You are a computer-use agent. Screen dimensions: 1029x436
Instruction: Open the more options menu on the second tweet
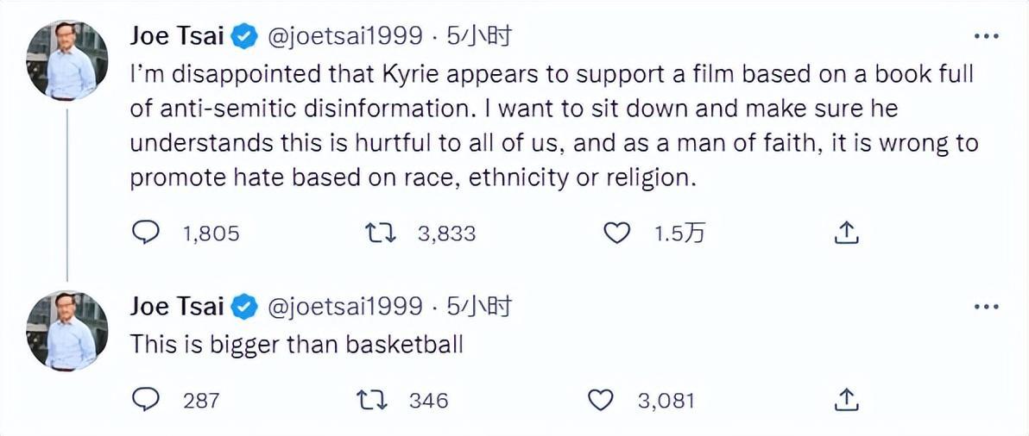pos(986,306)
